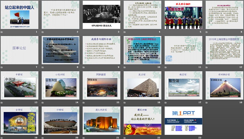
Task: Click animation star icon under slide 2
Action: (43, 32)
